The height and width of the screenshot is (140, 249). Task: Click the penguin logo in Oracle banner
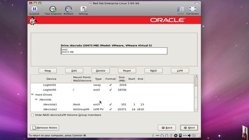[33, 21]
